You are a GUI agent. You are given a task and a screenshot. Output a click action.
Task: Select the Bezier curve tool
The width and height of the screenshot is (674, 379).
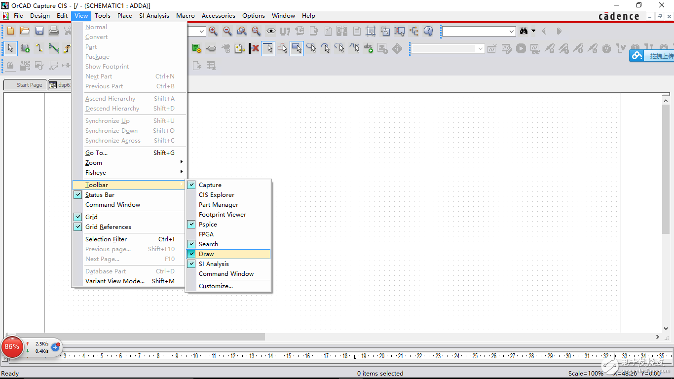(x=354, y=48)
